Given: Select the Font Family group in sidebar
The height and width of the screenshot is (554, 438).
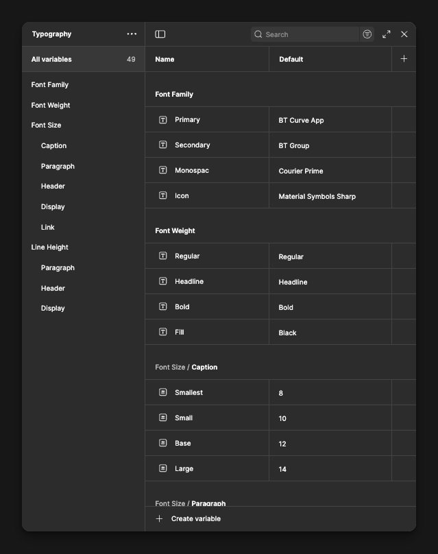Looking at the screenshot, I should 50,85.
